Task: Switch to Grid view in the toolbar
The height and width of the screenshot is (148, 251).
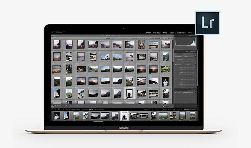Action: pyautogui.click(x=53, y=106)
